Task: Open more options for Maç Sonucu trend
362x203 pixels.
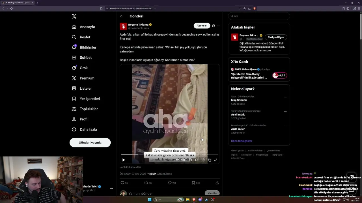Action: [285, 97]
